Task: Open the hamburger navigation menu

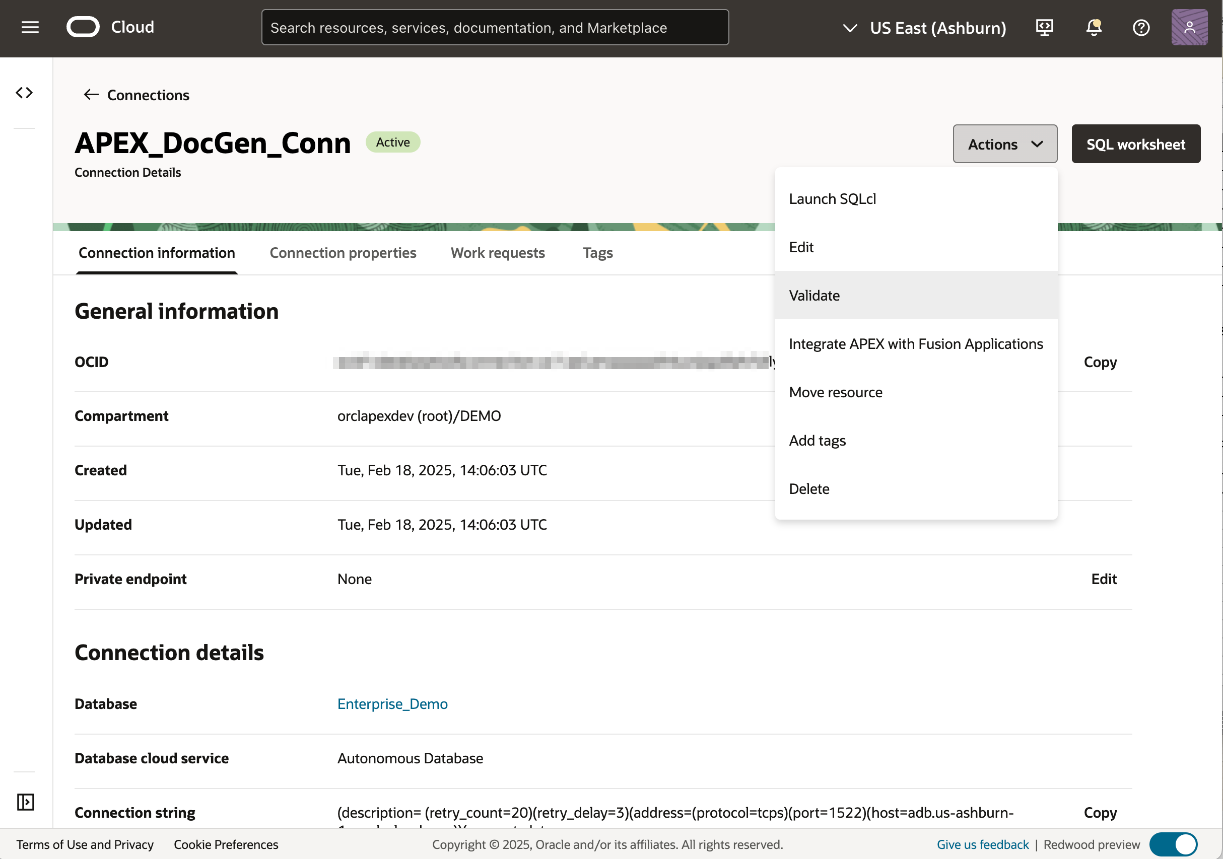Action: (30, 27)
